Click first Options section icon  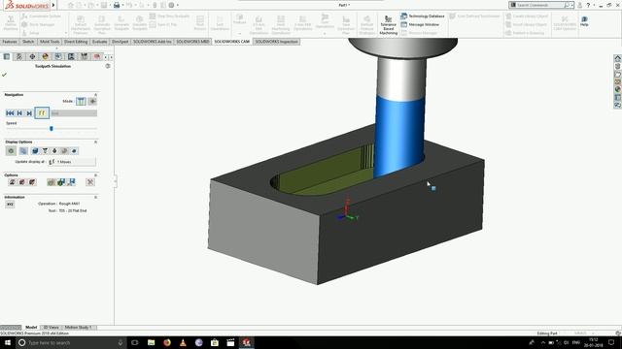click(x=13, y=182)
